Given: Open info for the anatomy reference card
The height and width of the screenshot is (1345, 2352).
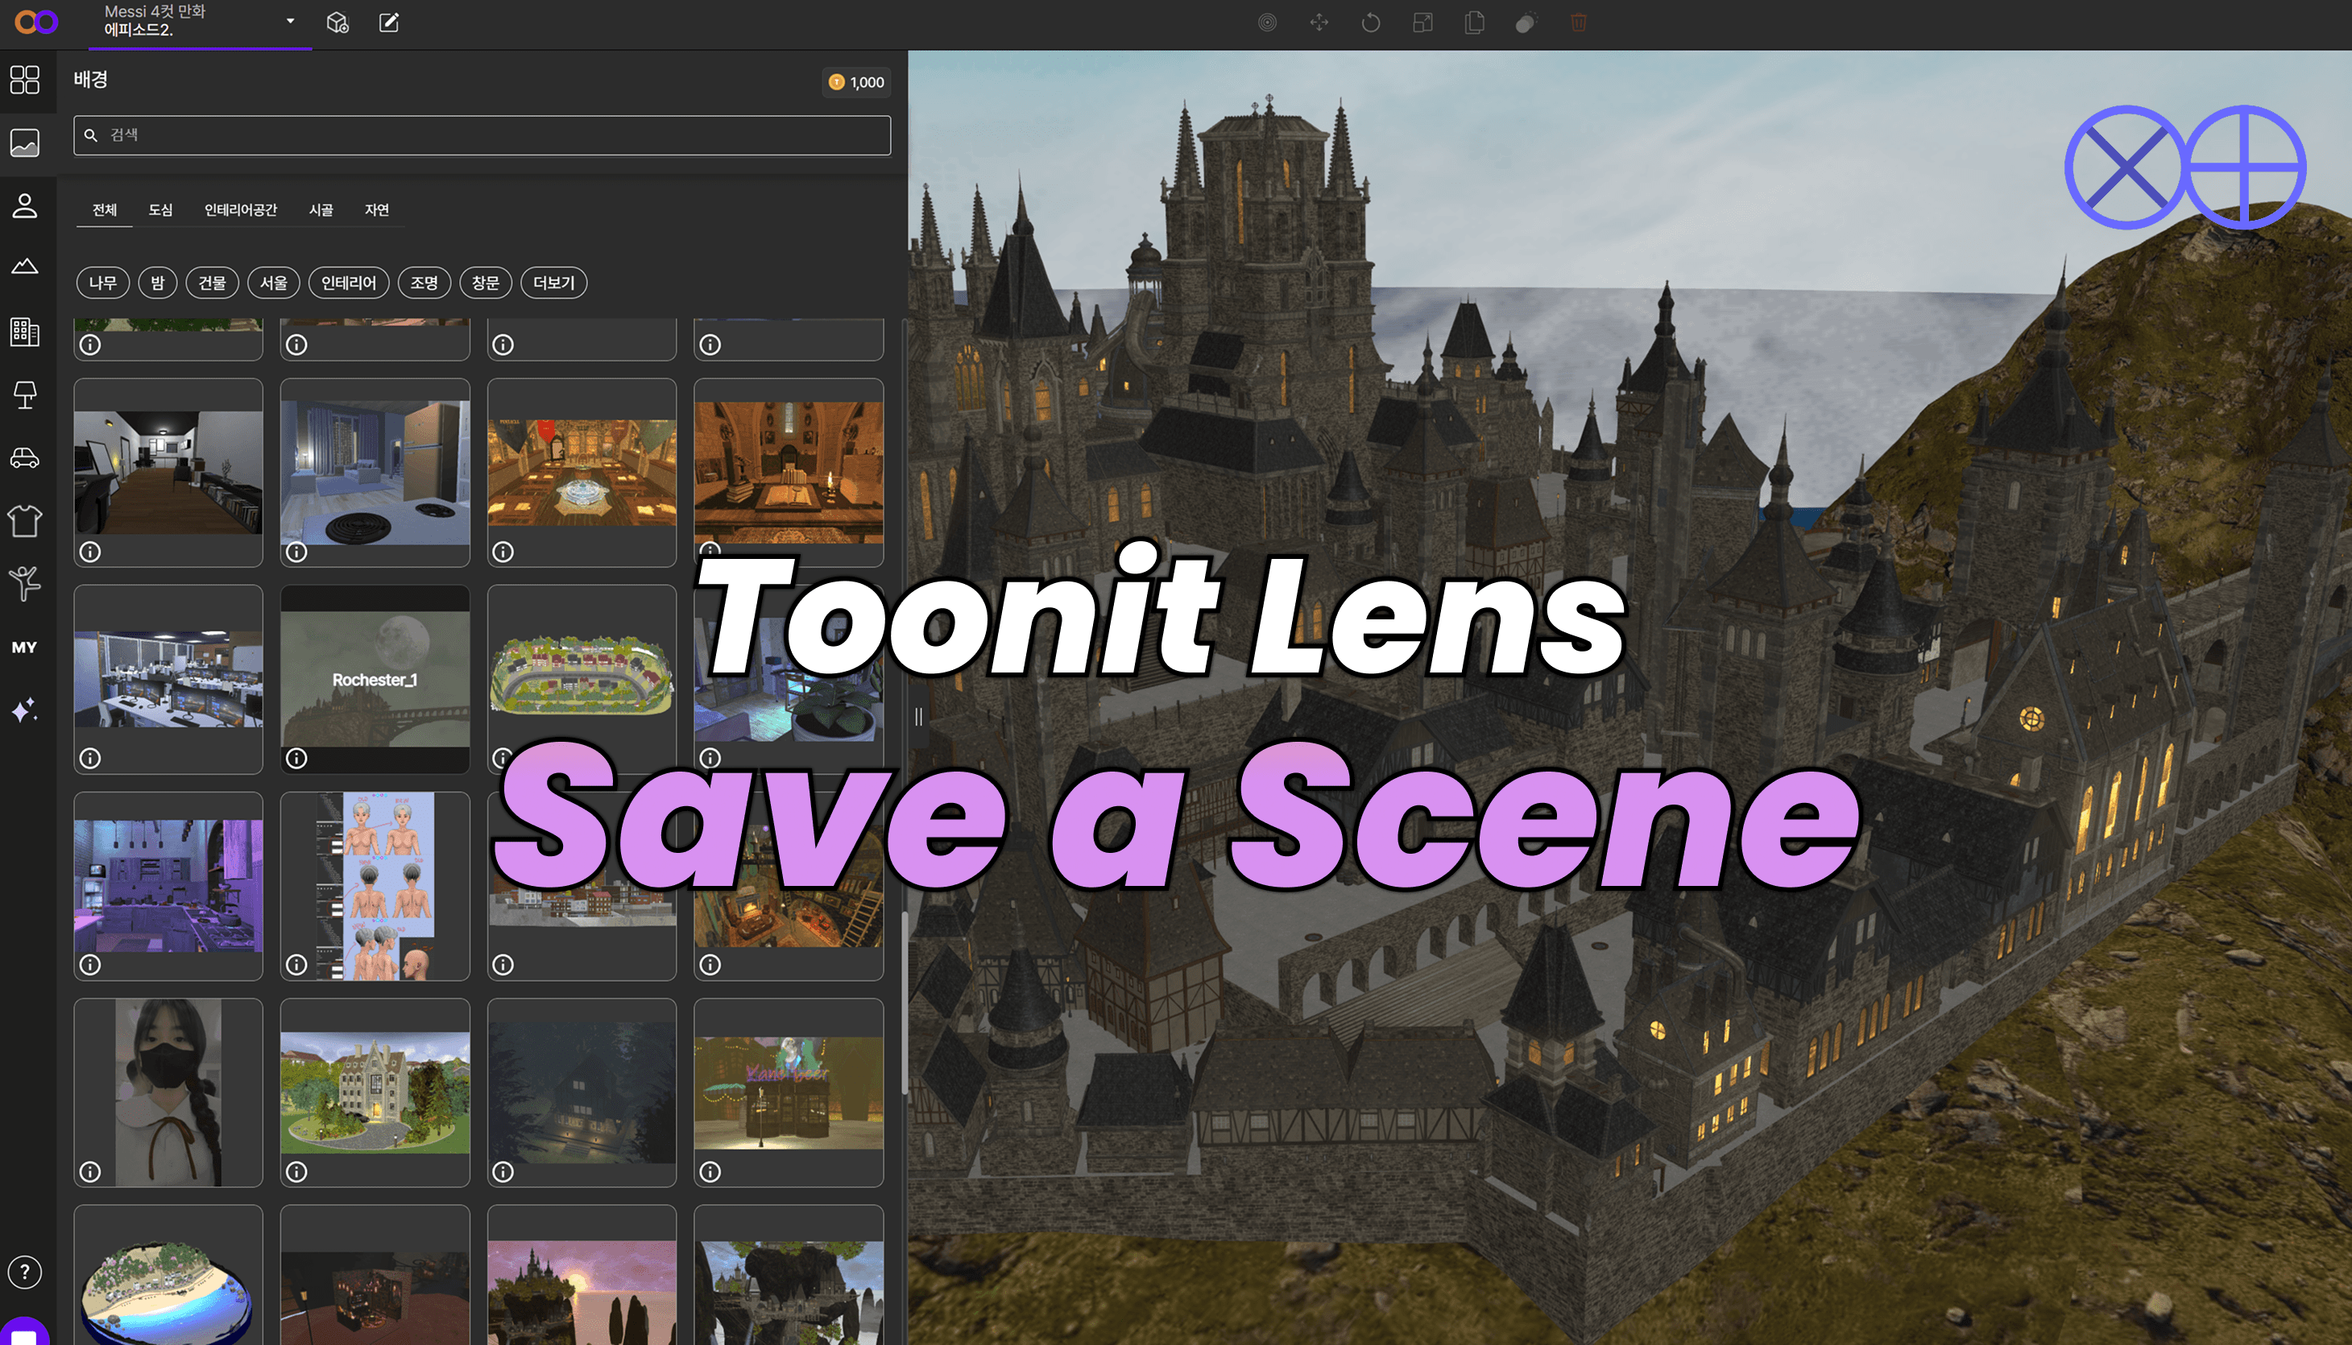Looking at the screenshot, I should (296, 966).
